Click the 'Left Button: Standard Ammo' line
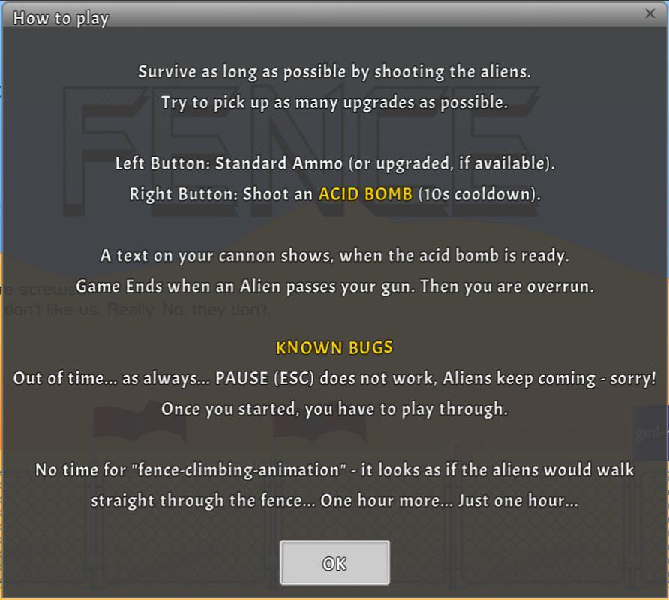 click(335, 163)
